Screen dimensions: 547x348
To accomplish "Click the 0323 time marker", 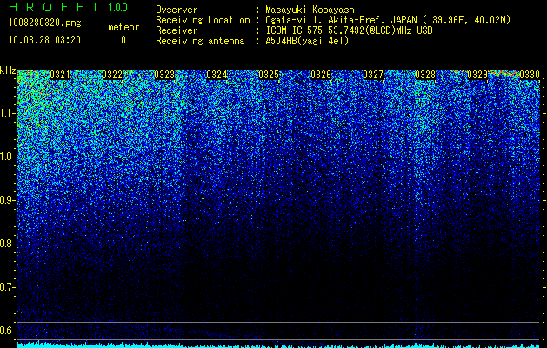I will [164, 75].
